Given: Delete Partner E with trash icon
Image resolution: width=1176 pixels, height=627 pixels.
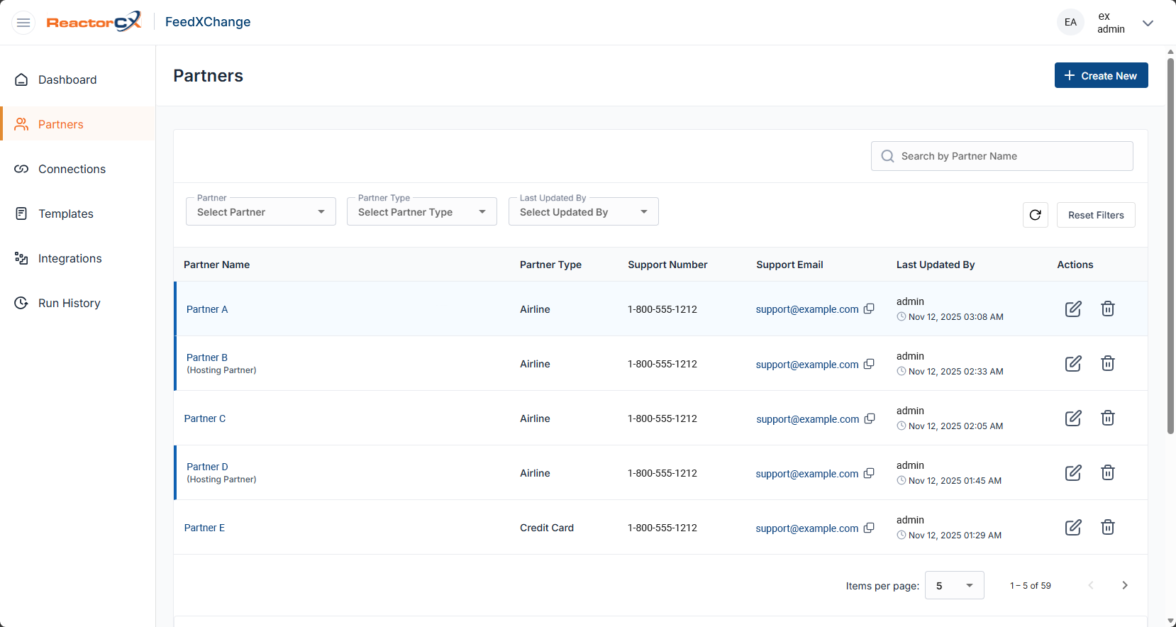Looking at the screenshot, I should point(1107,527).
